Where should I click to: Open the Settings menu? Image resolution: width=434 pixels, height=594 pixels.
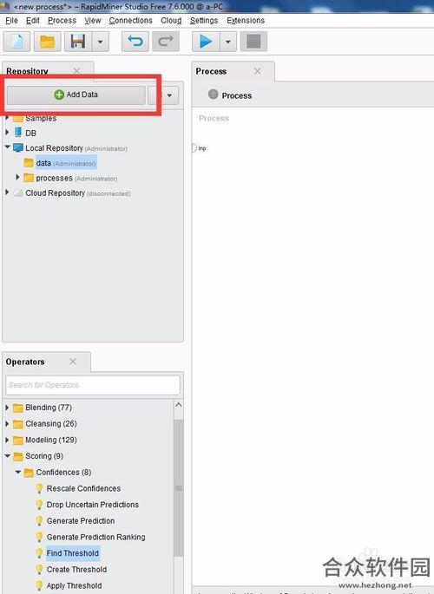(x=204, y=21)
